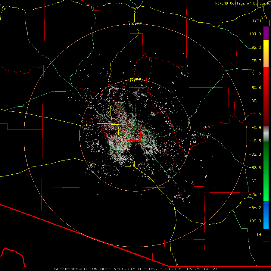The image size is (271, 271).
Task: Click the -0.9 velocity scale value
Action: click(256, 128)
